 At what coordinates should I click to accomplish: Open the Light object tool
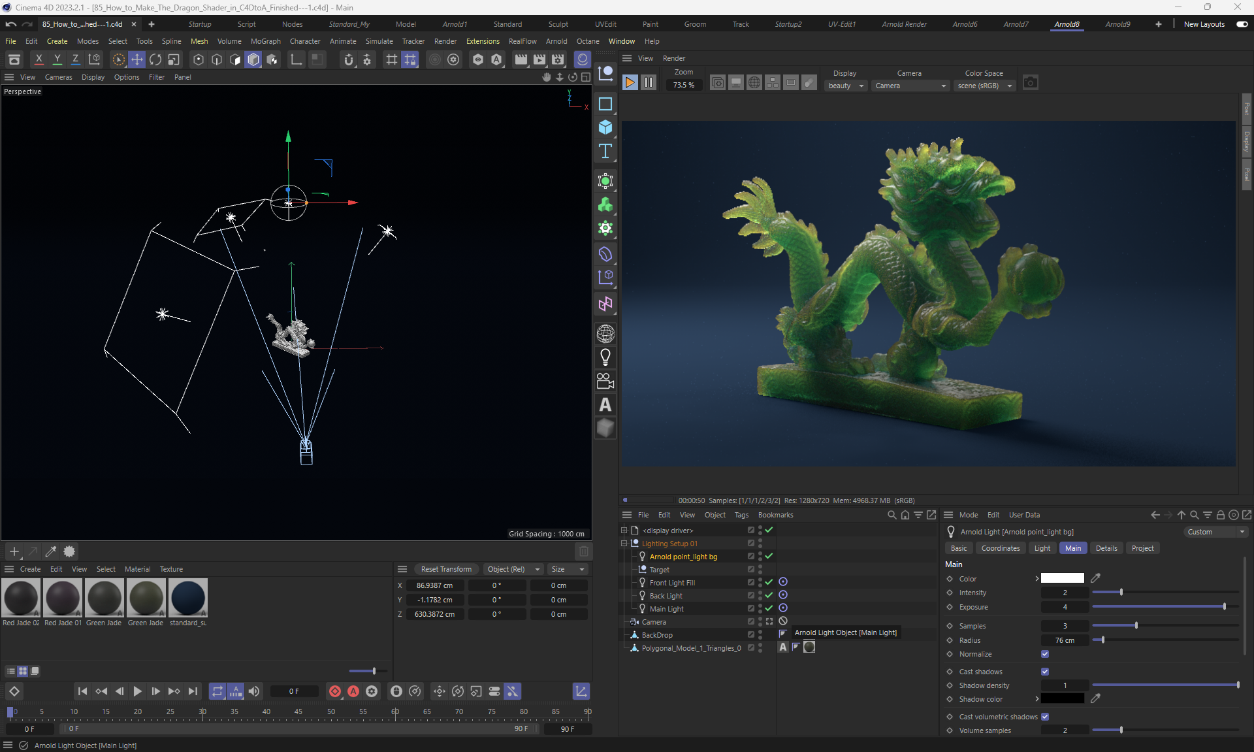click(605, 357)
